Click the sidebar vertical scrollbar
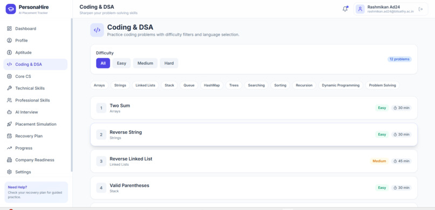The height and width of the screenshot is (210, 435). point(72,95)
